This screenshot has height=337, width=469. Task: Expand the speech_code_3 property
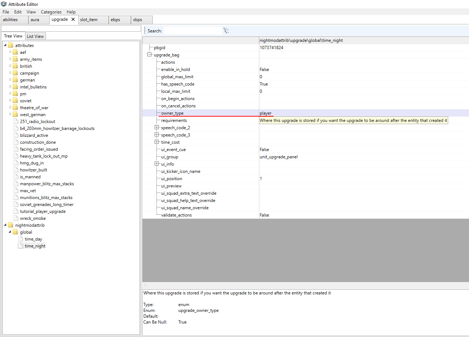click(x=157, y=135)
